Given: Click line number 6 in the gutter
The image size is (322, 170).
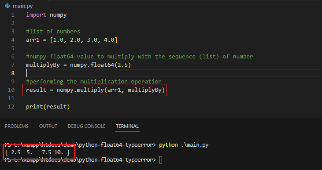Looking at the screenshot, I should 13,57.
